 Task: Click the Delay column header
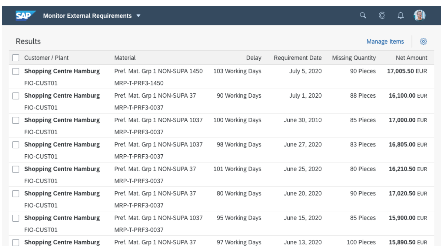[x=254, y=58]
